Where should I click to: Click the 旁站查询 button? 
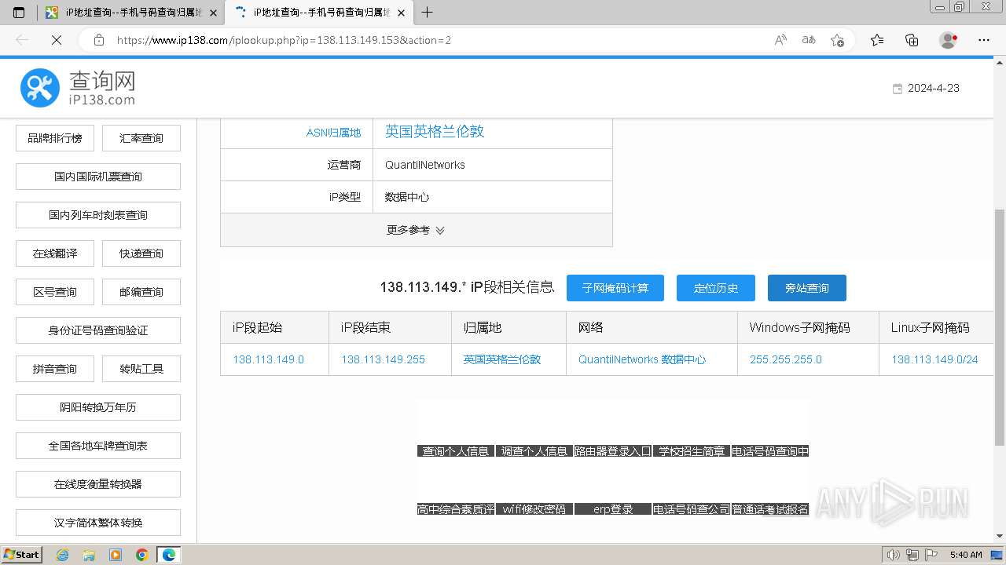click(x=807, y=288)
